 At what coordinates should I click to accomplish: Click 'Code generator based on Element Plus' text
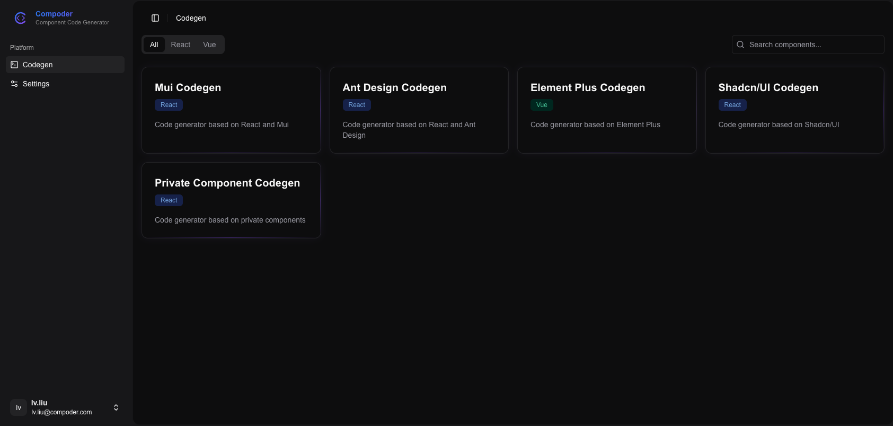(595, 125)
